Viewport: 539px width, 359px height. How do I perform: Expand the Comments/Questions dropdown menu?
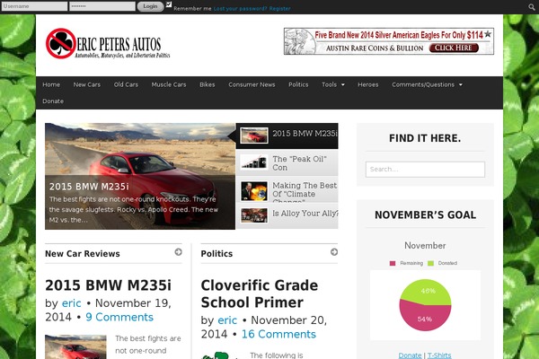point(427,84)
